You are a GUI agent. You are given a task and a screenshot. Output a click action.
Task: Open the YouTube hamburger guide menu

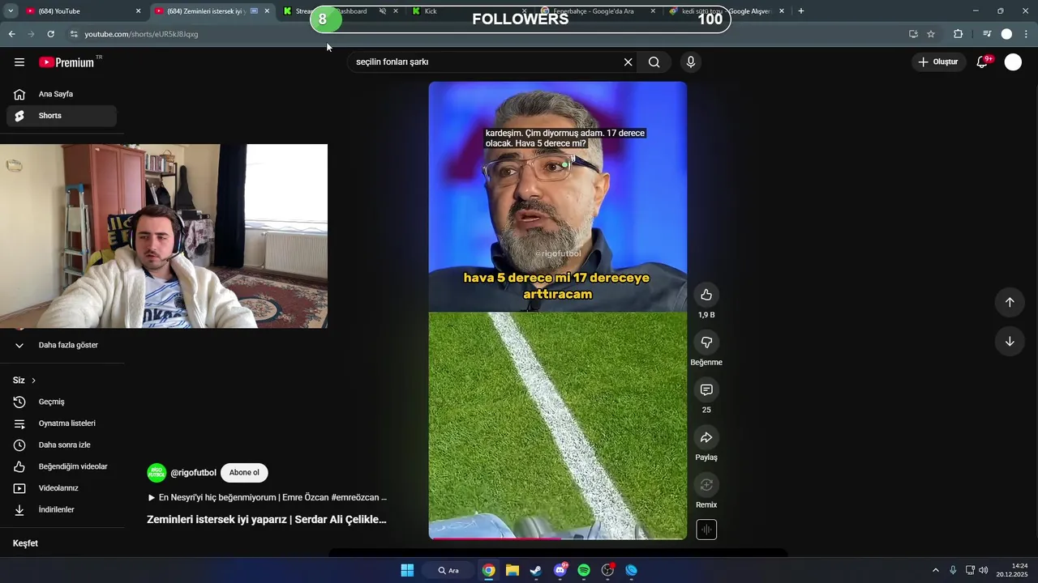point(19,62)
